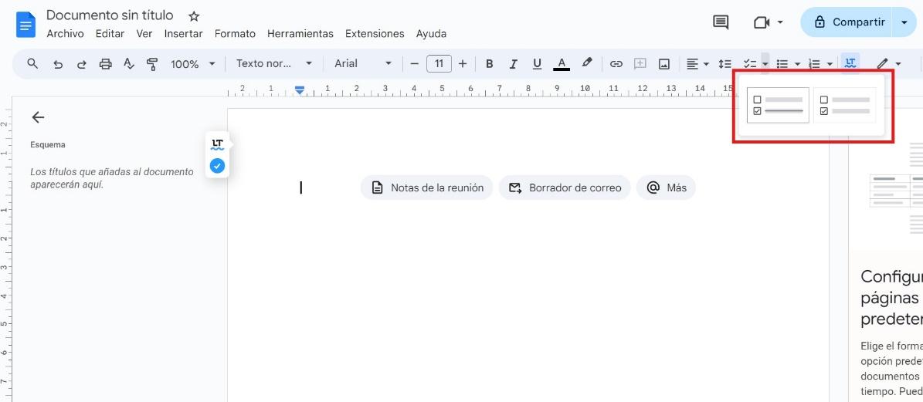Open numbered list options arrow
Screen dimensions: 923x402
pyautogui.click(x=830, y=64)
